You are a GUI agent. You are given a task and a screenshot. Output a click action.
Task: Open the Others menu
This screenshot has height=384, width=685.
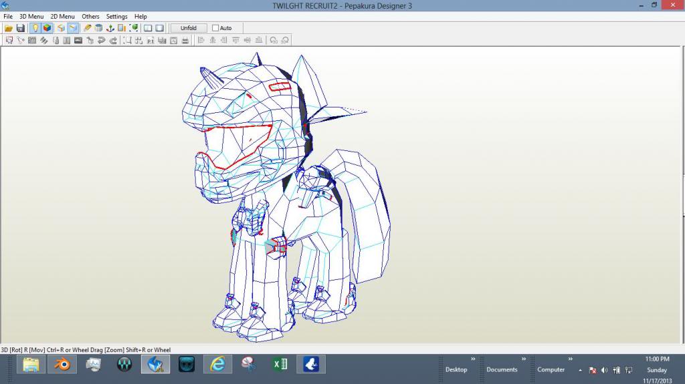coord(90,16)
